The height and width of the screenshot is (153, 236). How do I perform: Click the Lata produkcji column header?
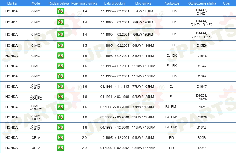click(115, 3)
